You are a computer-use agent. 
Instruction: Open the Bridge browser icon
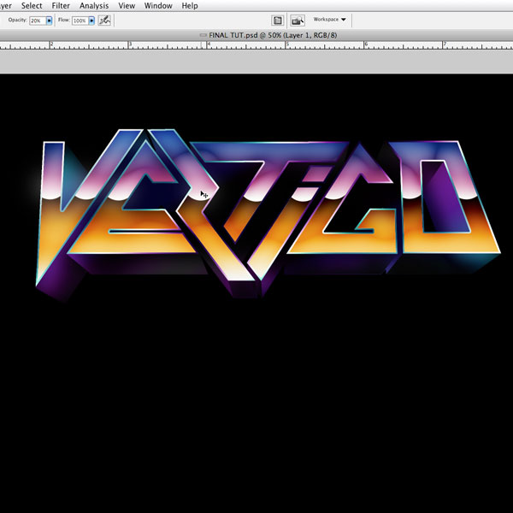tap(298, 21)
